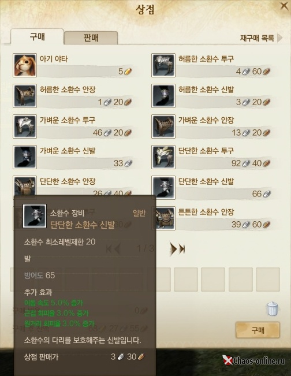Go to the next shop page
The image size is (291, 376).
[173, 250]
